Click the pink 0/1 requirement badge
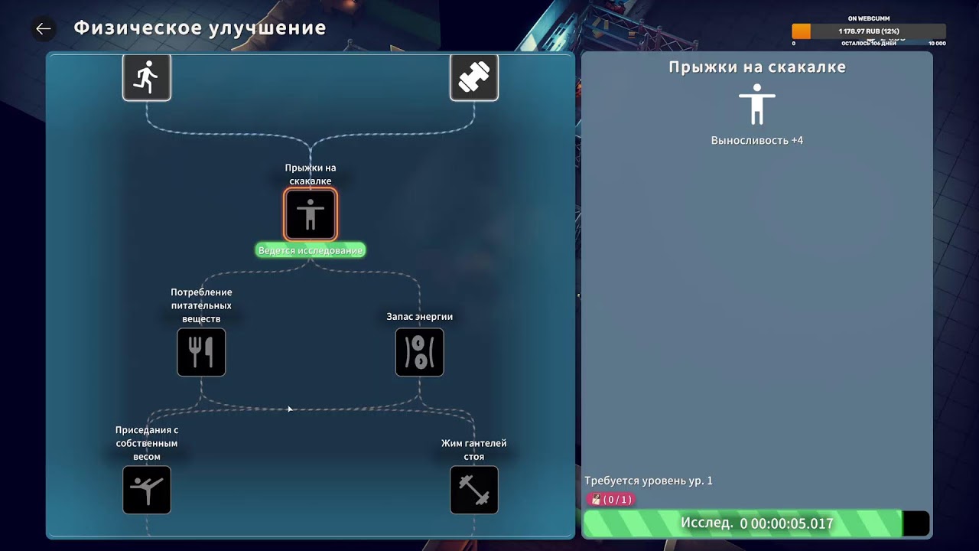Viewport: 979px width, 551px height. point(610,500)
